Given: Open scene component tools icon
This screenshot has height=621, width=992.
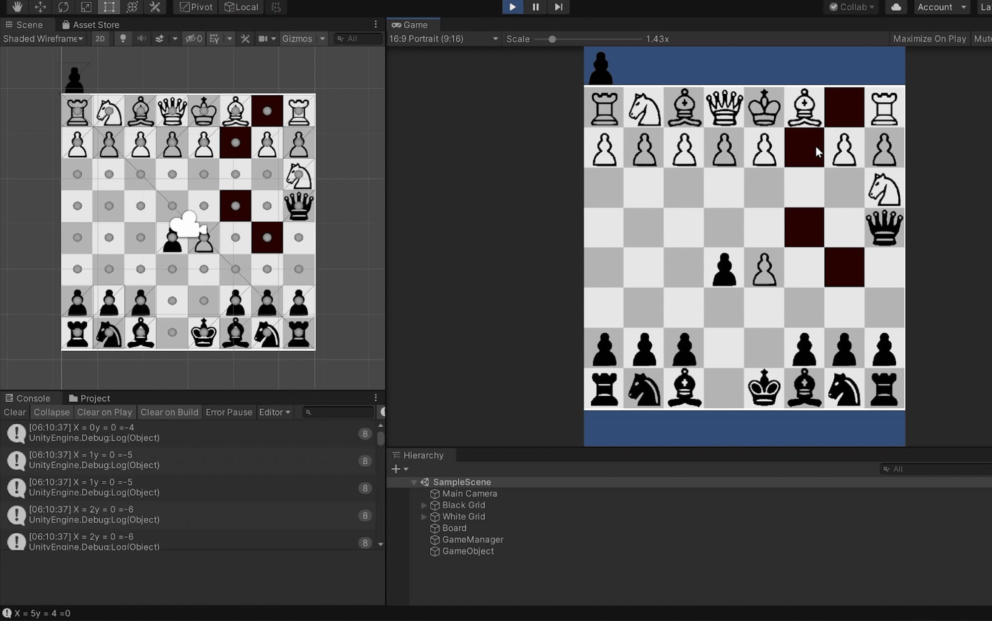Looking at the screenshot, I should (245, 39).
